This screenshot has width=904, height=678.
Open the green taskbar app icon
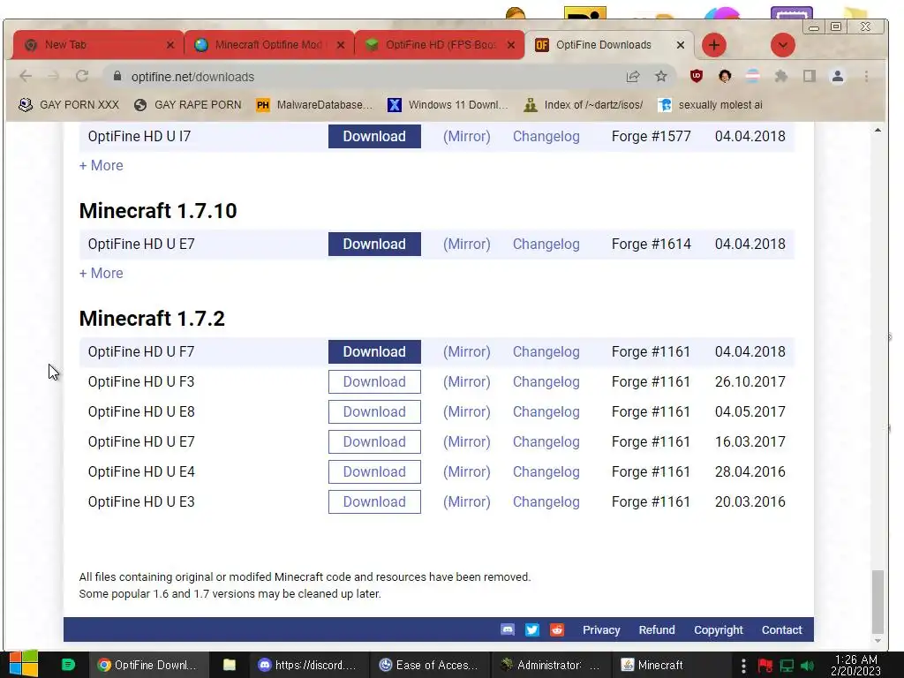68,665
